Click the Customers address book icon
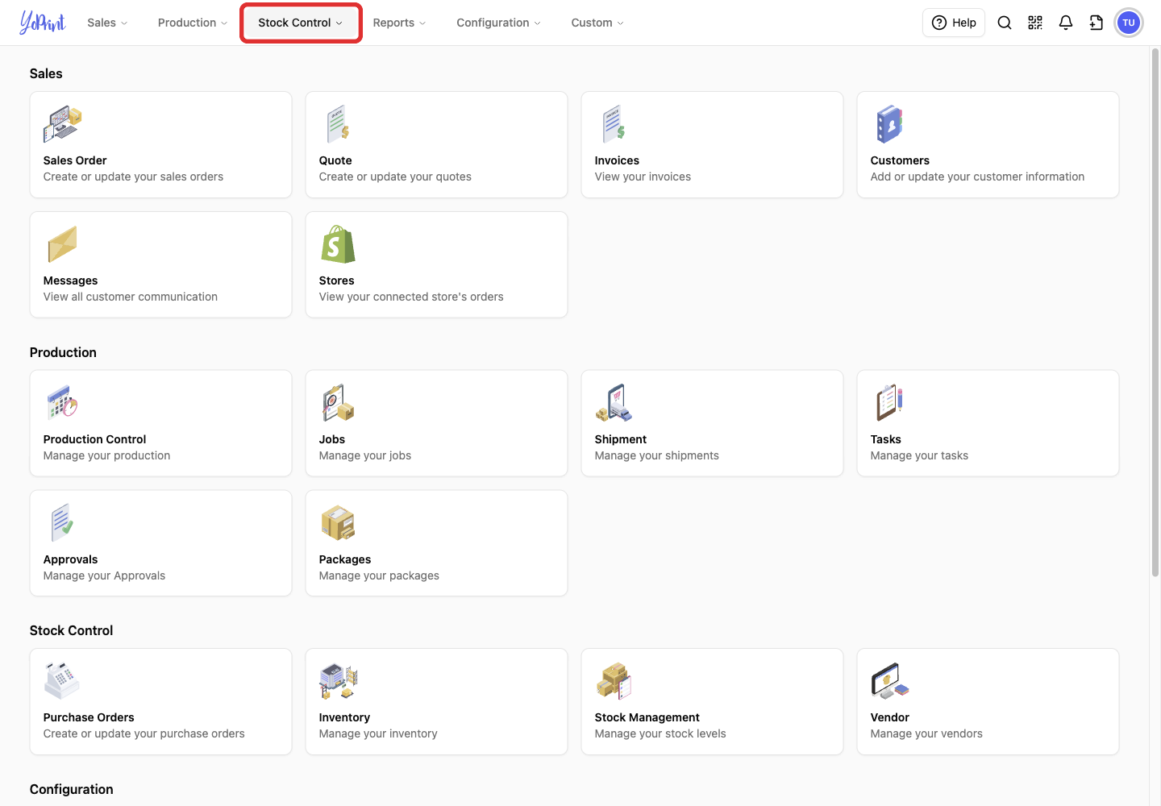Image resolution: width=1161 pixels, height=806 pixels. (x=890, y=124)
